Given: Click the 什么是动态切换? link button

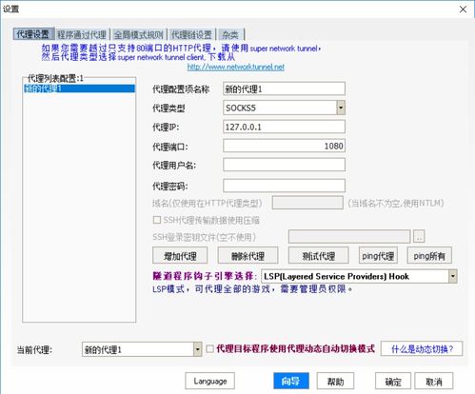Looking at the screenshot, I should pos(422,349).
